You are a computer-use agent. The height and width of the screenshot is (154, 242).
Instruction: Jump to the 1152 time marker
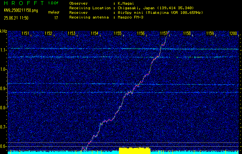48,33
